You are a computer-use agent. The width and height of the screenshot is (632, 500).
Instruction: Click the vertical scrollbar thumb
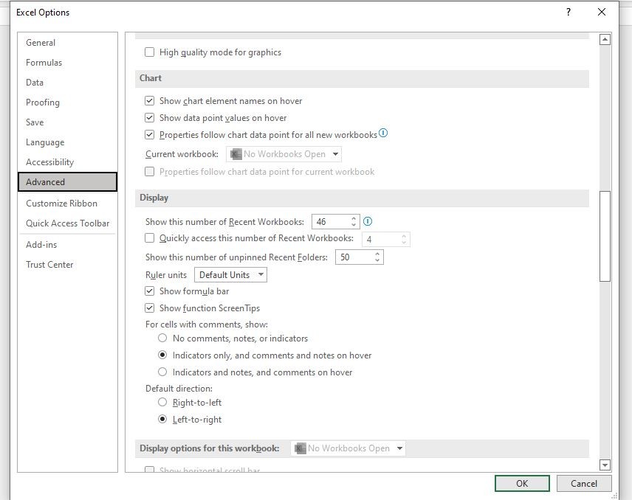click(x=605, y=236)
